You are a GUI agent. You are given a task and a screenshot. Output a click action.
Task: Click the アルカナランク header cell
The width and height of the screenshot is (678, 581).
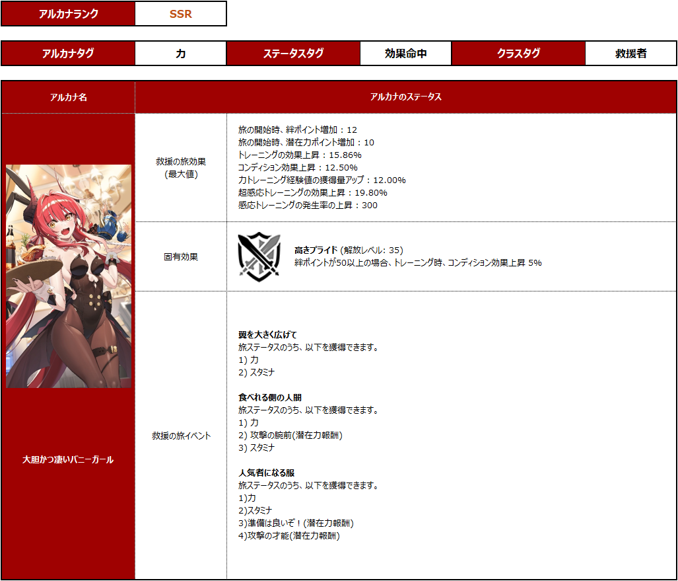point(68,14)
